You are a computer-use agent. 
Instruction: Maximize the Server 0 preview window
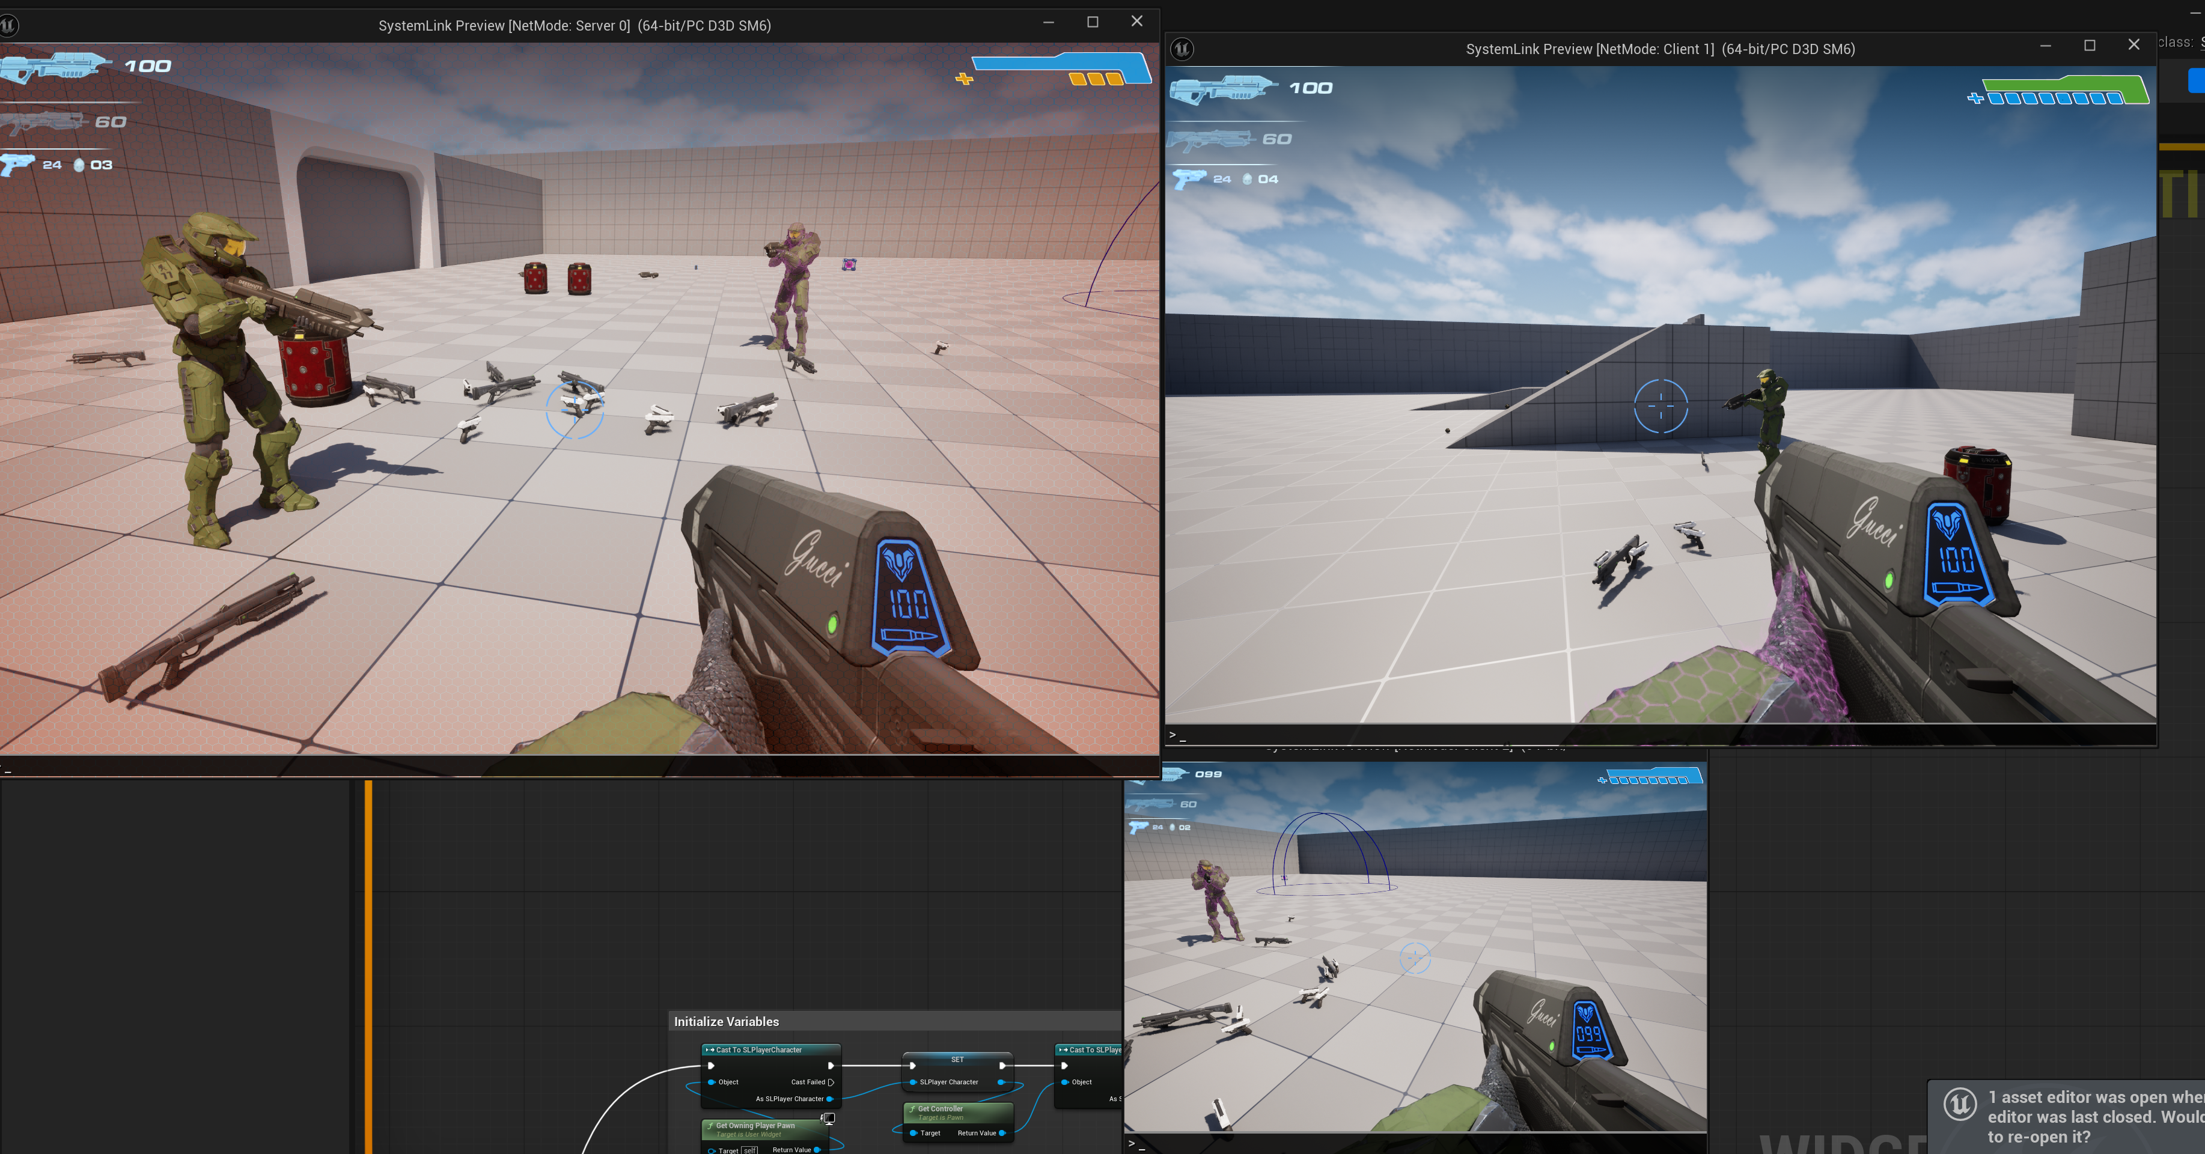pos(1093,22)
